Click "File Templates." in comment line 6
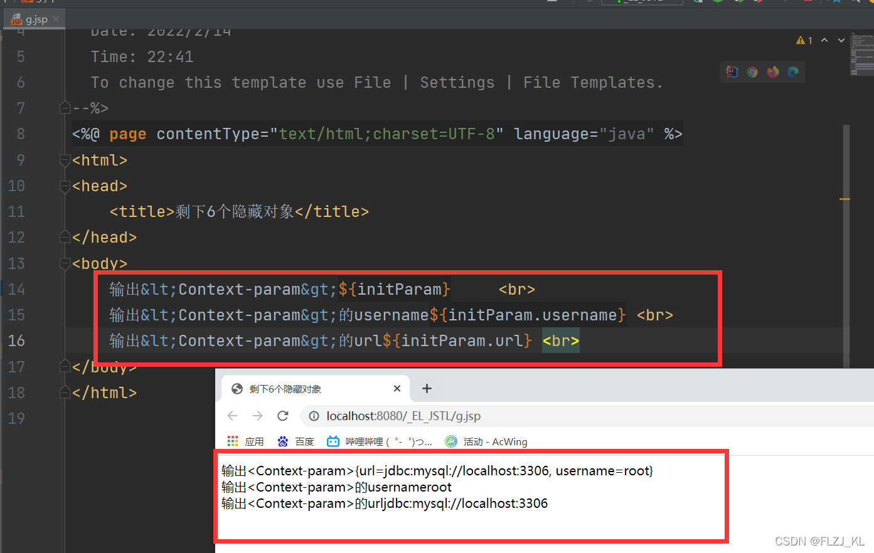The height and width of the screenshot is (553, 874). (593, 83)
